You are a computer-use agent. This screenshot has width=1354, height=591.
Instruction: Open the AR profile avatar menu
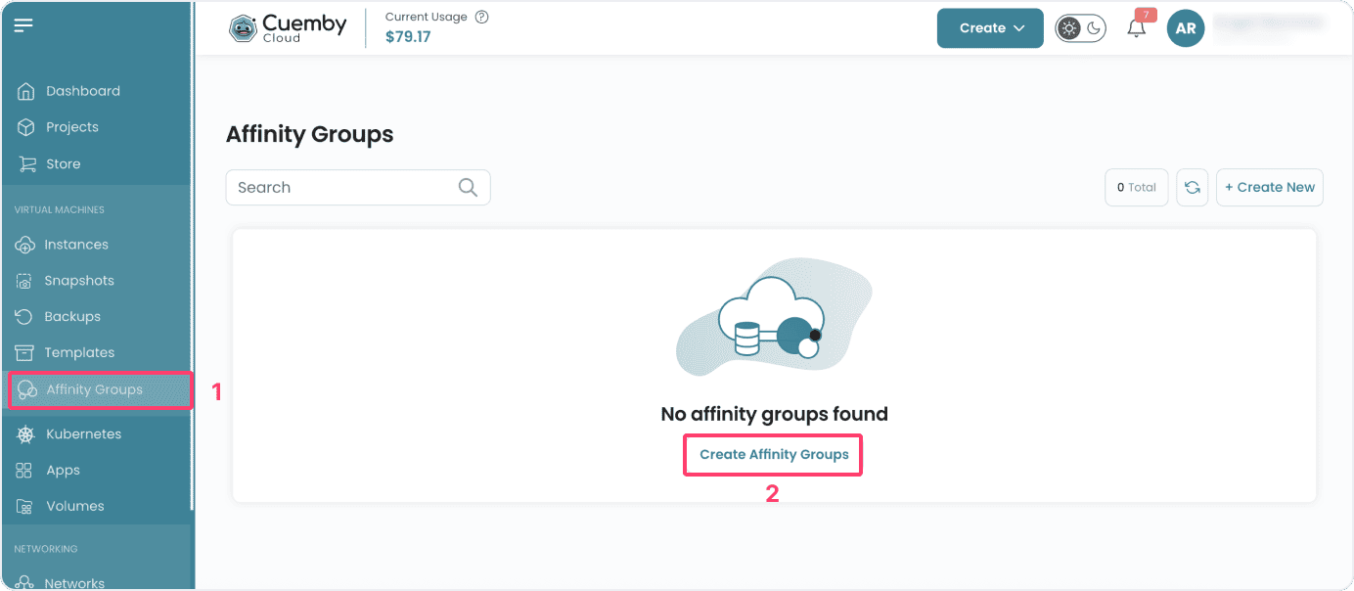click(x=1185, y=28)
